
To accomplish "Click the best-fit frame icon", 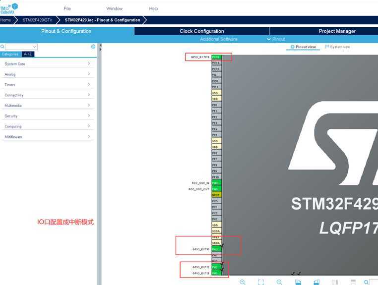I will click(261, 282).
